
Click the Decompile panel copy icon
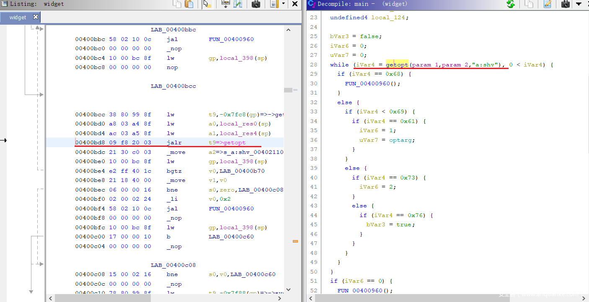529,4
